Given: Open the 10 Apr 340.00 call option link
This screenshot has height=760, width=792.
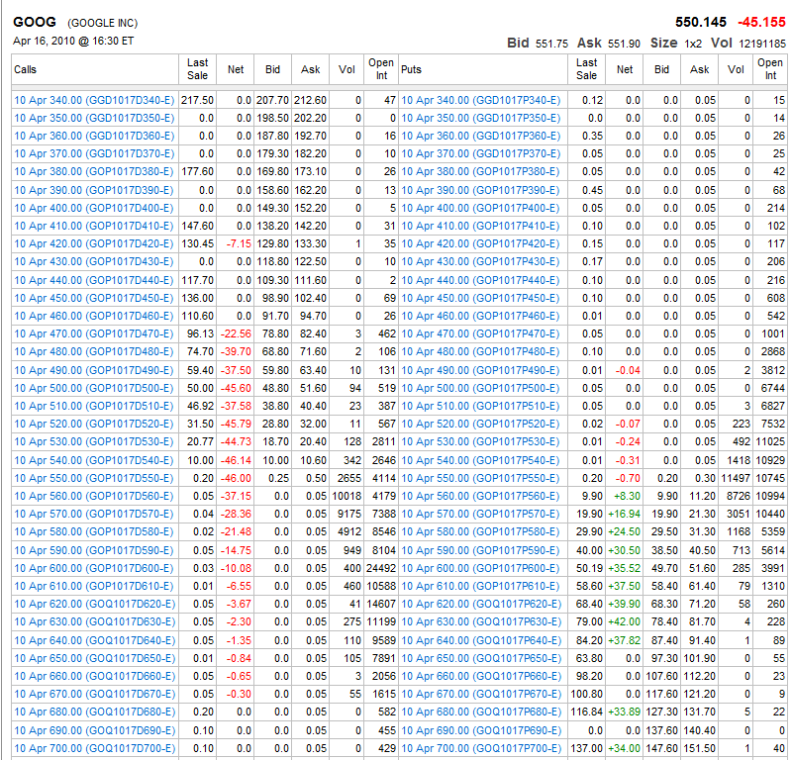Looking at the screenshot, I should (94, 100).
